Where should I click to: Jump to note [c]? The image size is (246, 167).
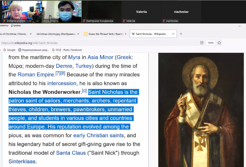coord(84,91)
